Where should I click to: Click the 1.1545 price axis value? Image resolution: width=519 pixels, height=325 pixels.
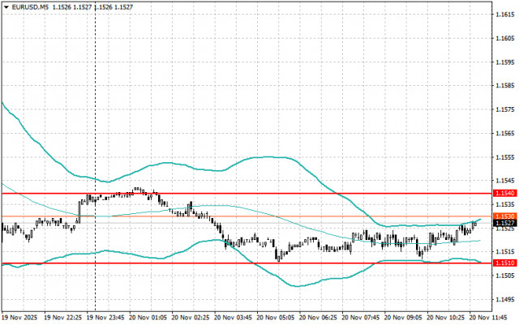tap(505, 181)
